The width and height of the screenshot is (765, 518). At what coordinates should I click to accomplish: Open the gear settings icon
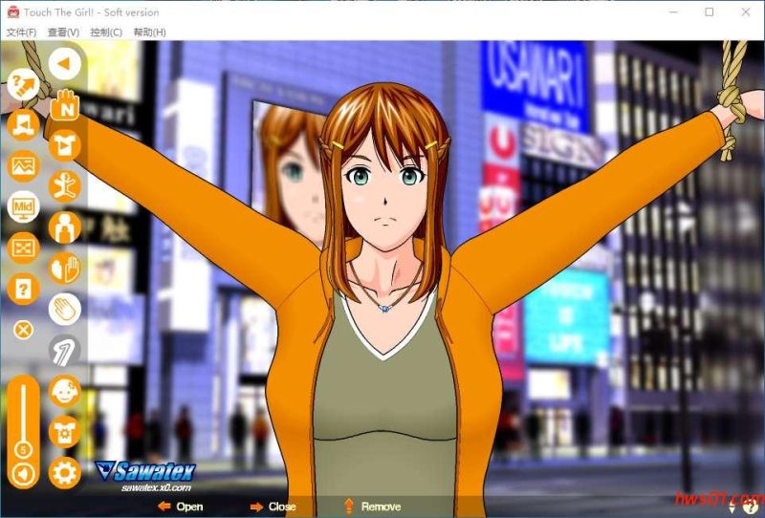point(65,472)
